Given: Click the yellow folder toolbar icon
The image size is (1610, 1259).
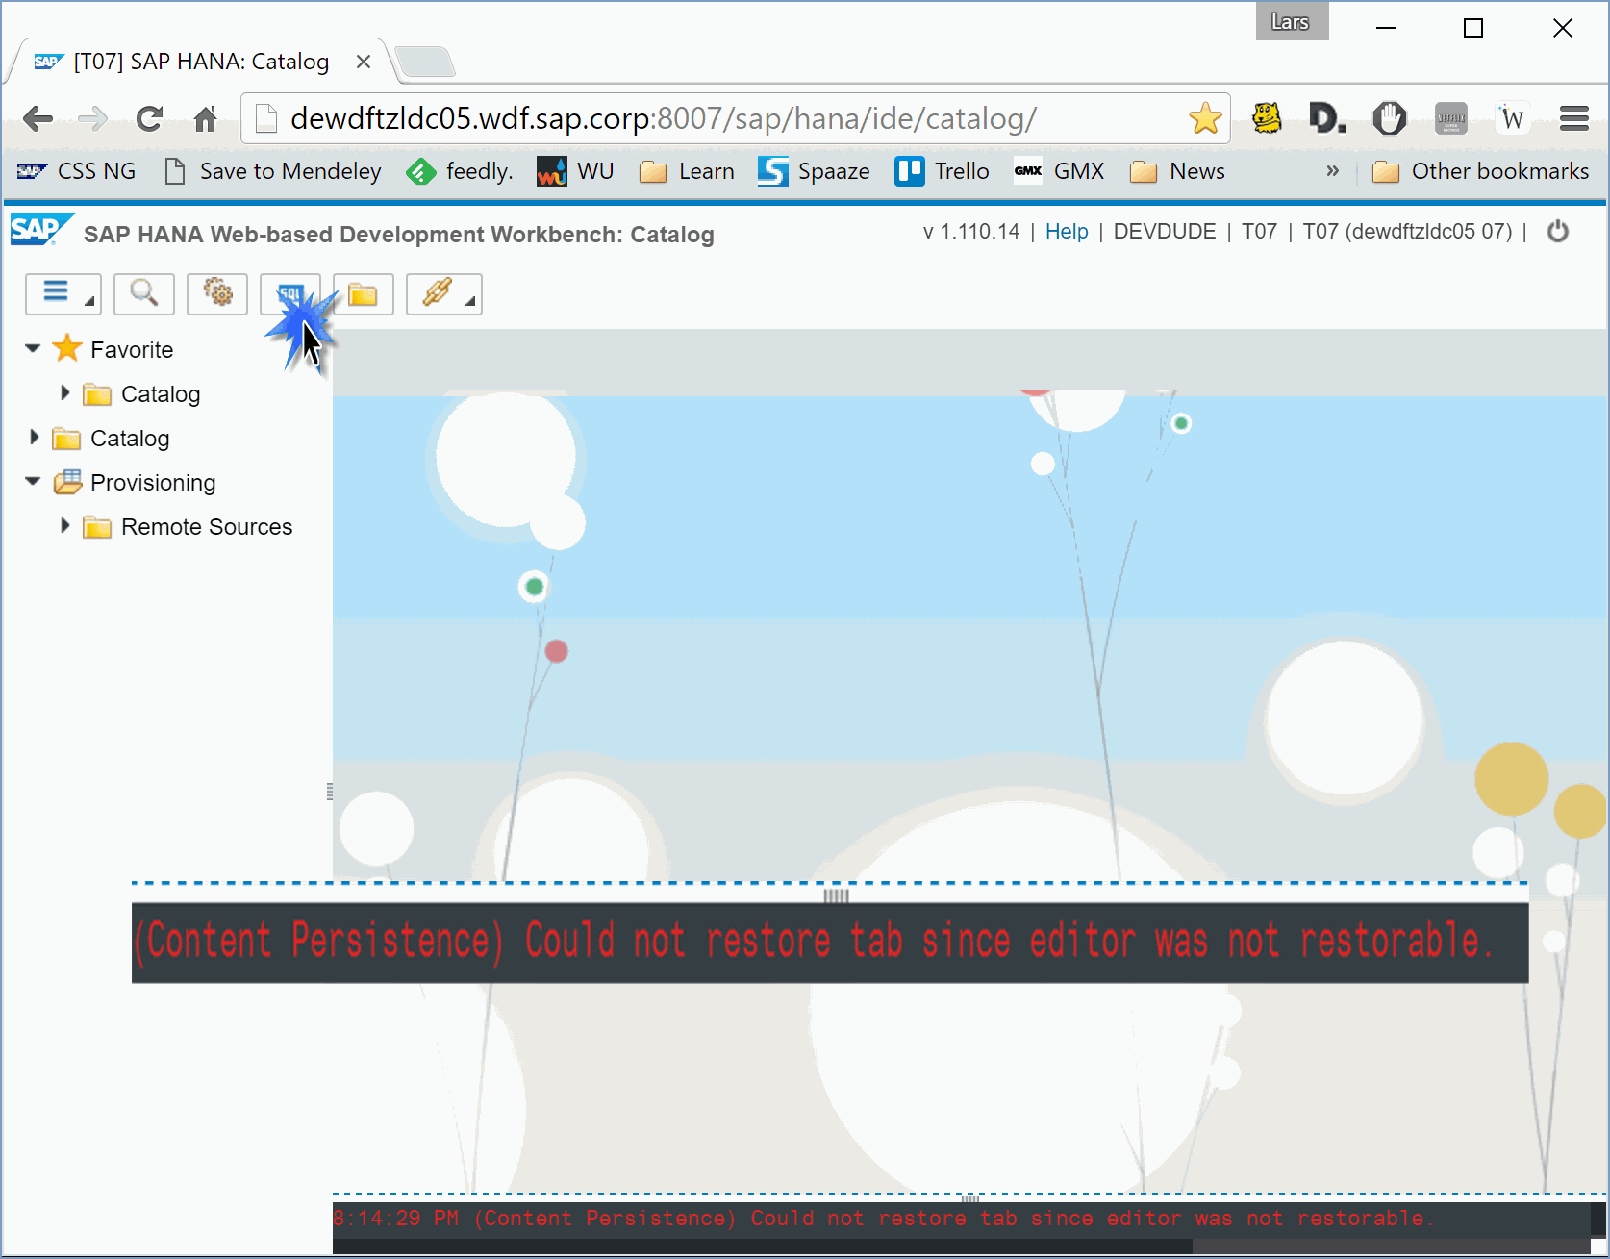Looking at the screenshot, I should coord(364,294).
